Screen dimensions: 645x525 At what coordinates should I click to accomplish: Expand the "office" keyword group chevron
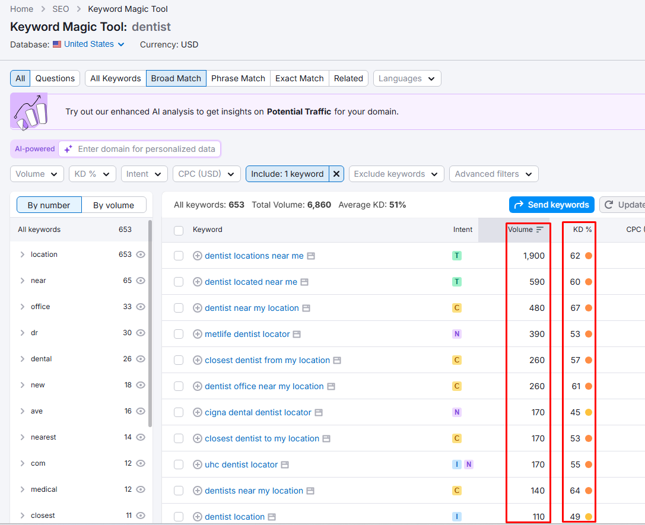(x=23, y=307)
